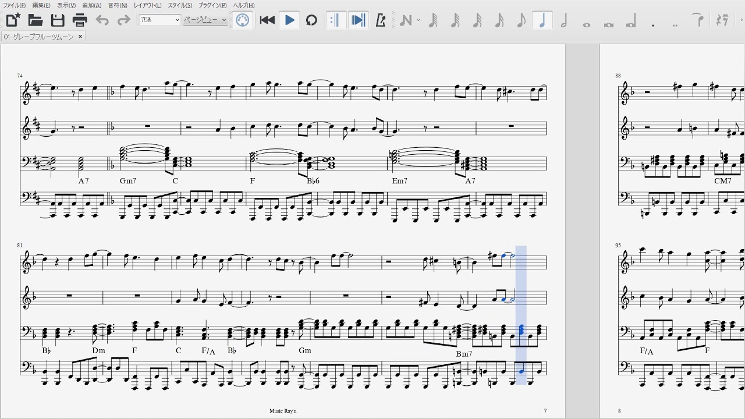Start playback with the blue Play button

point(289,20)
